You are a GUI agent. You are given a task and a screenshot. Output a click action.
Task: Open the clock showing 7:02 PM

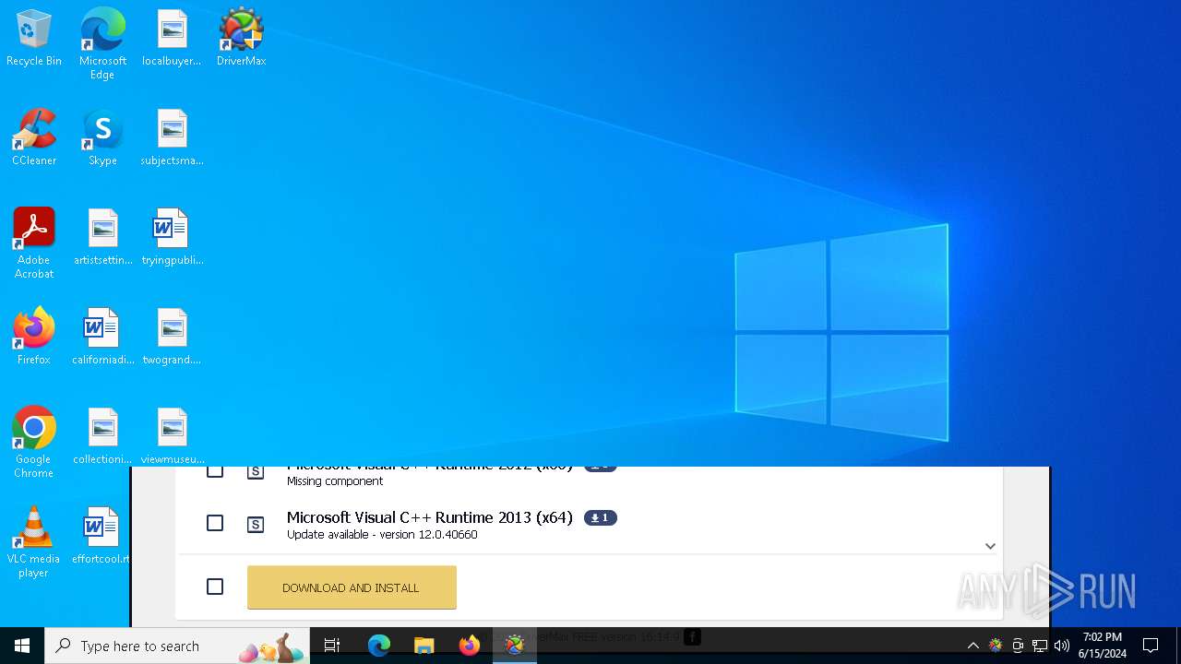click(1103, 646)
